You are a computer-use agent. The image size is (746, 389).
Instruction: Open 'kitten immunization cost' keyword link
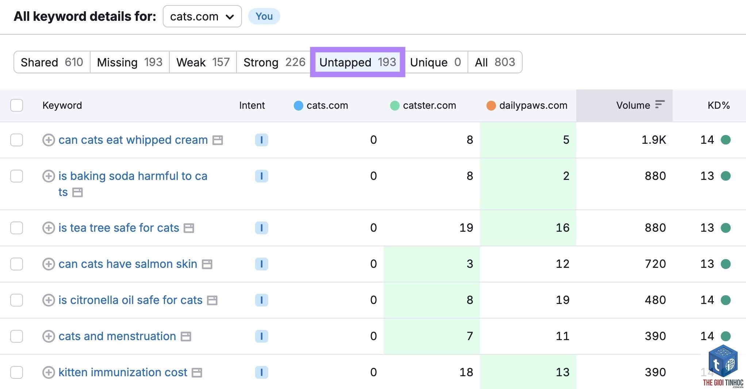tap(123, 372)
